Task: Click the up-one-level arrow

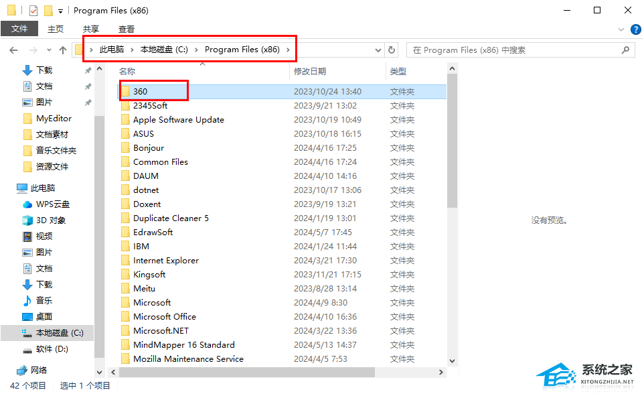Action: [63, 50]
